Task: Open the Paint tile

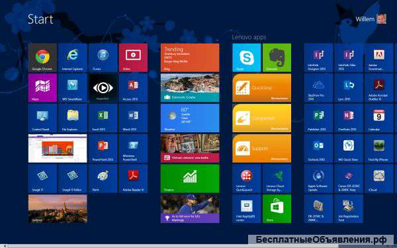Action: point(103,179)
